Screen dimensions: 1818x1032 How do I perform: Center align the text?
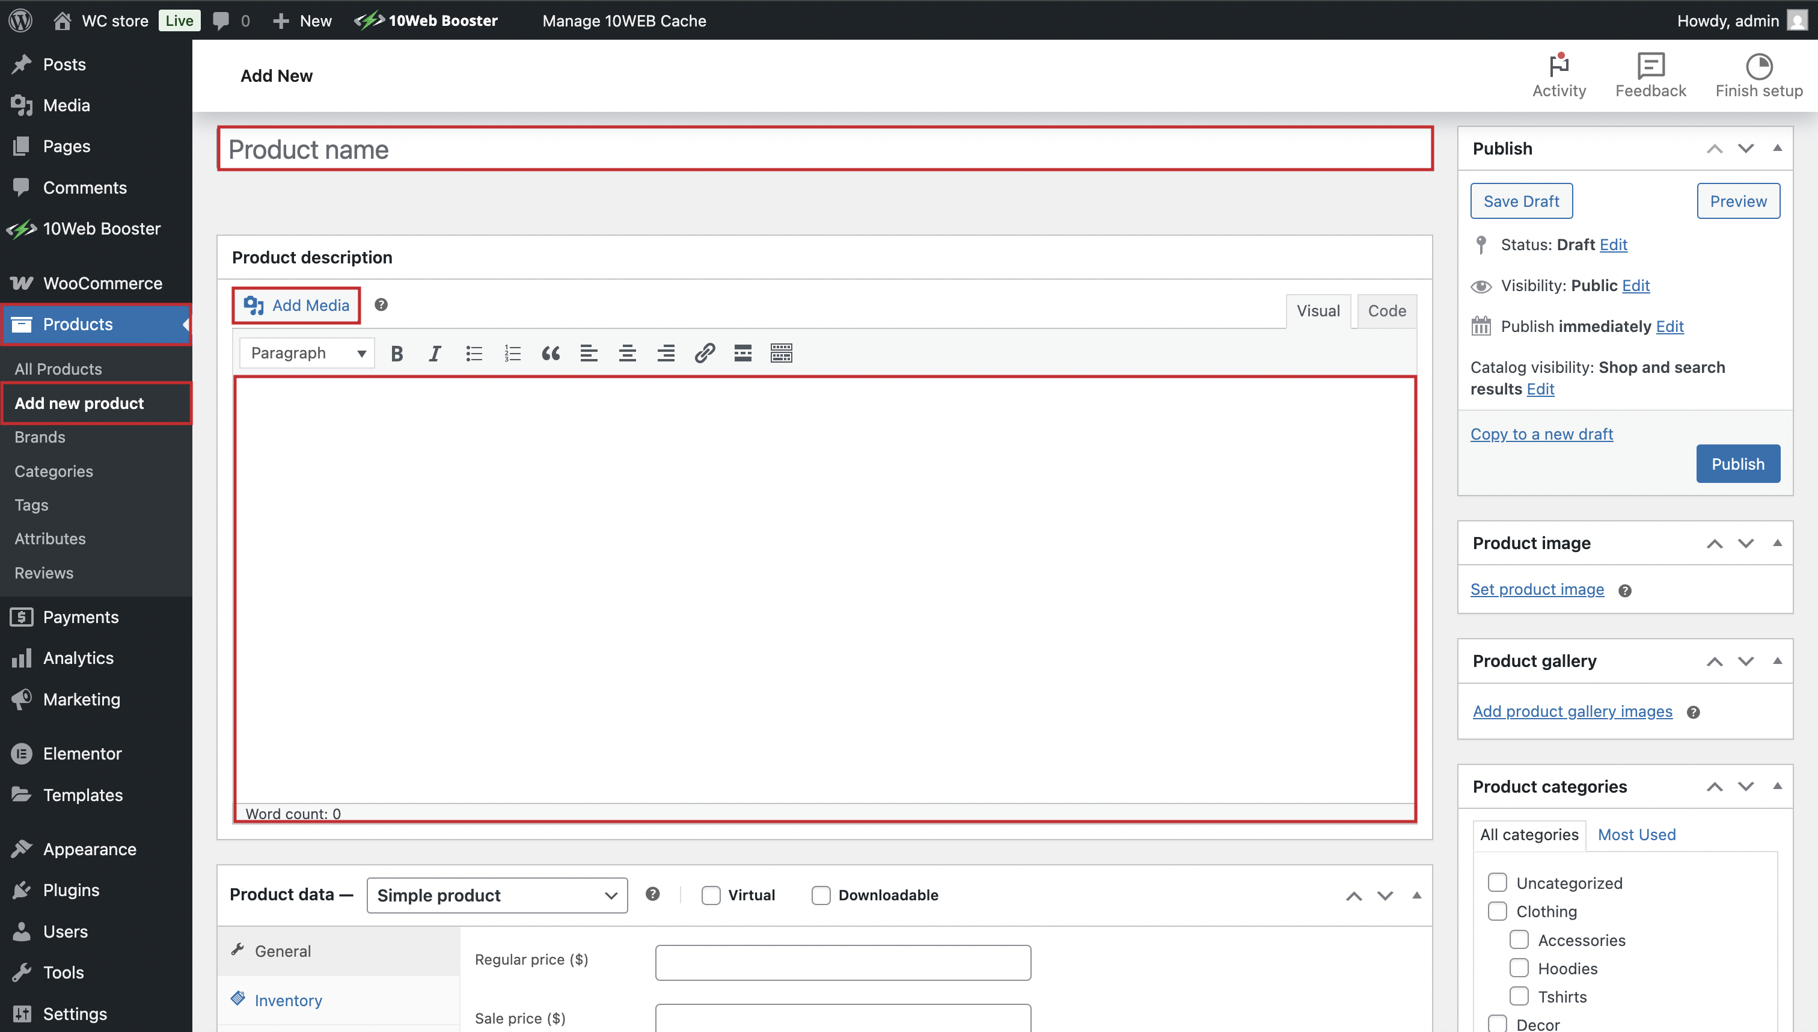click(x=627, y=353)
